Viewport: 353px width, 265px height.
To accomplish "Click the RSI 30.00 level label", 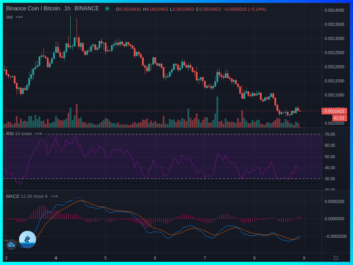I will (x=330, y=179).
